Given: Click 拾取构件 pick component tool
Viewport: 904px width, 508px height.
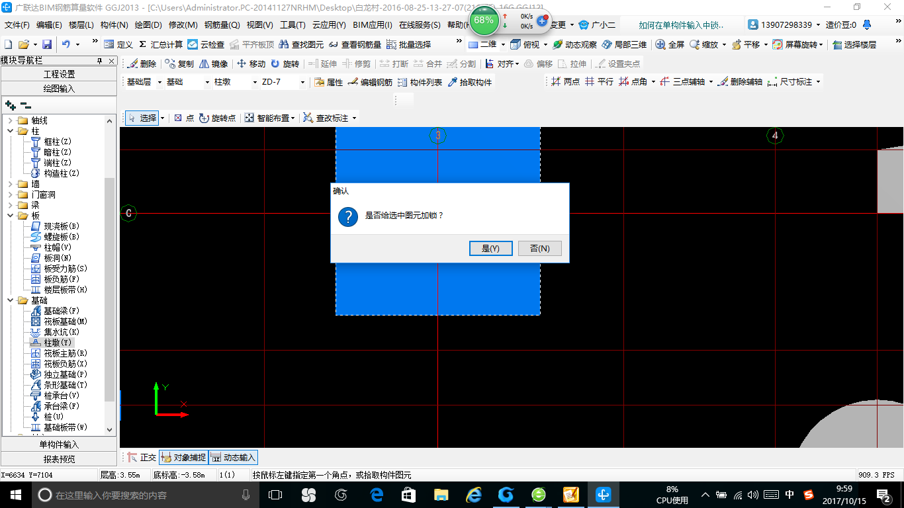Looking at the screenshot, I should 470,82.
